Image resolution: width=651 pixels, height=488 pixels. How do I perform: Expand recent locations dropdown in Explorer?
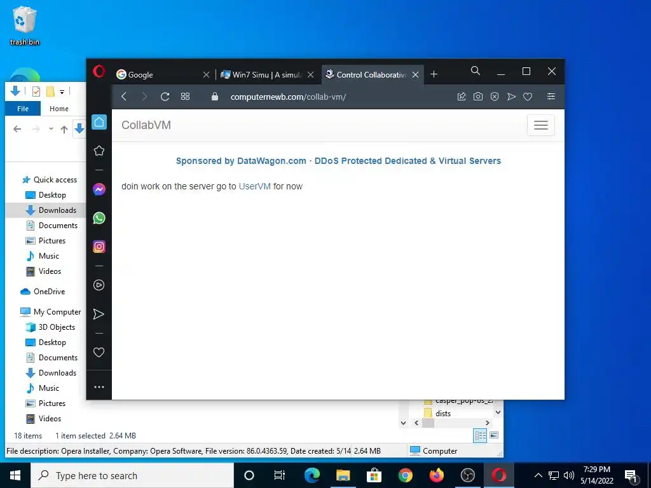51,129
